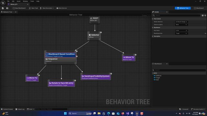Open the Windows Start menu

pyautogui.click(x=65, y=113)
